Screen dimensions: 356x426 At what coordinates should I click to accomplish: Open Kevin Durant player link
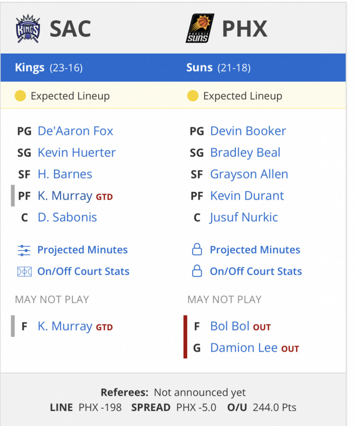[247, 196]
